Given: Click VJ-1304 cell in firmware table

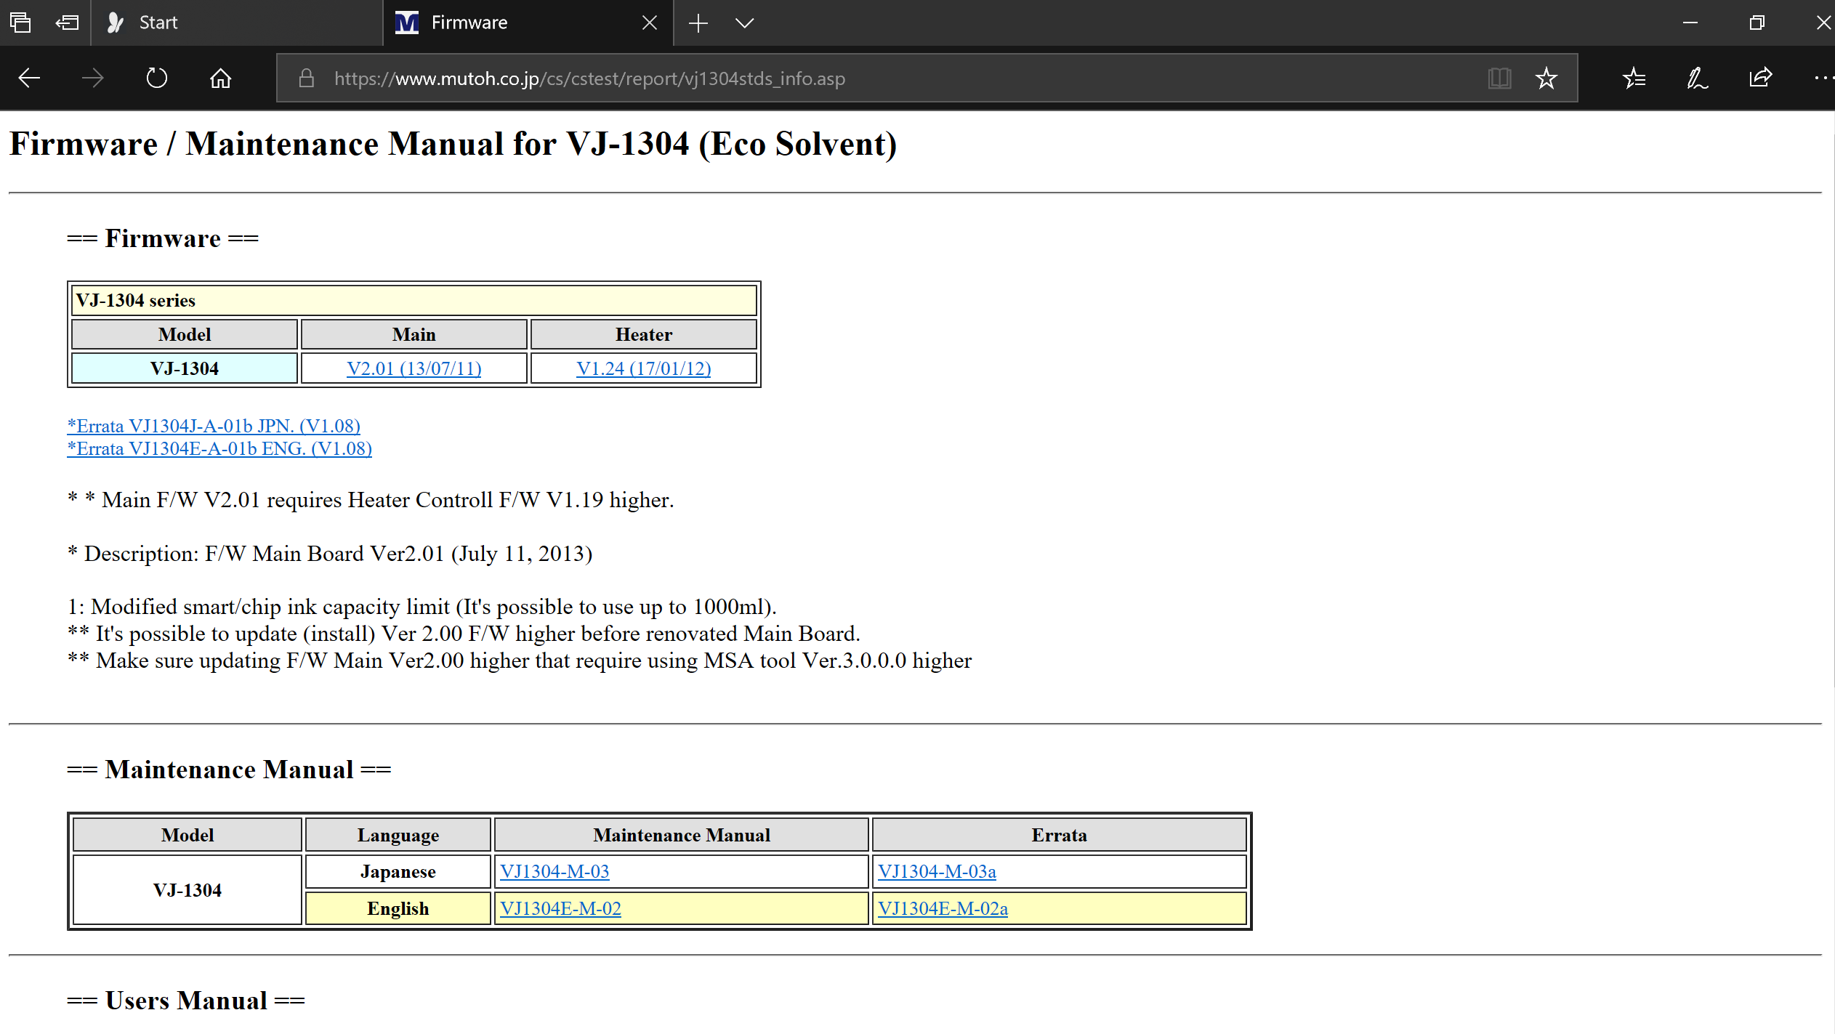Looking at the screenshot, I should (185, 368).
